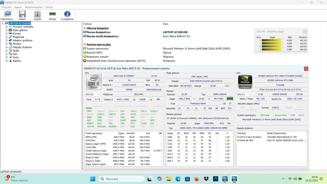Image resolution: width=327 pixels, height=184 pixels.
Task: Expand the Płyta główna tree node
Action: (7, 30)
